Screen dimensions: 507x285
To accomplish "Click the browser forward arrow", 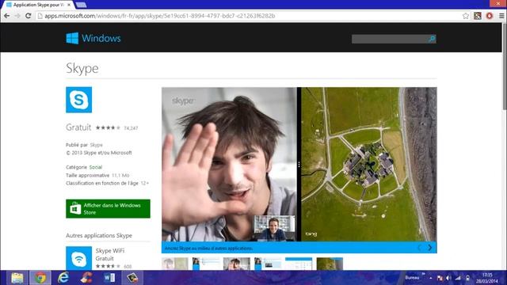I will 17,16.
